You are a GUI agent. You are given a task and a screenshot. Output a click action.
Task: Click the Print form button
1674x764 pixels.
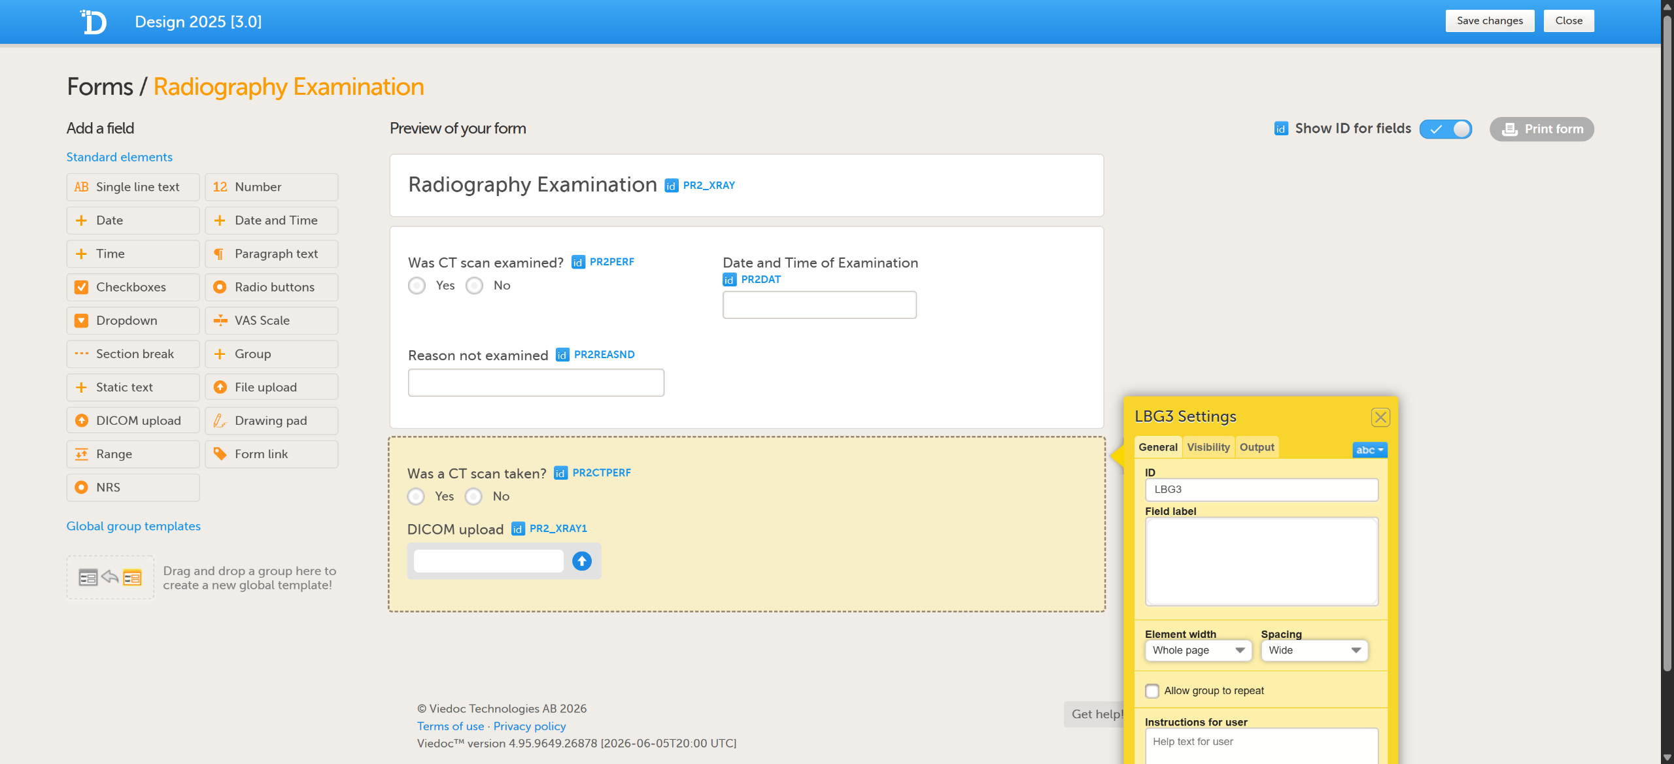pos(1542,129)
